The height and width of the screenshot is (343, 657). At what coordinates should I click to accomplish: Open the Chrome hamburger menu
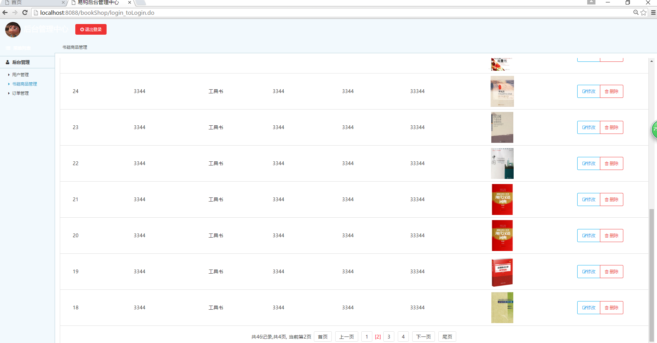coord(653,13)
